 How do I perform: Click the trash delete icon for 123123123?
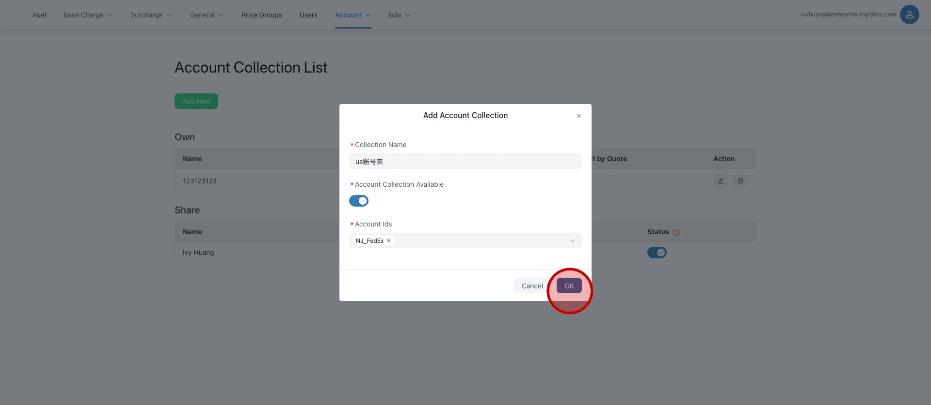740,181
